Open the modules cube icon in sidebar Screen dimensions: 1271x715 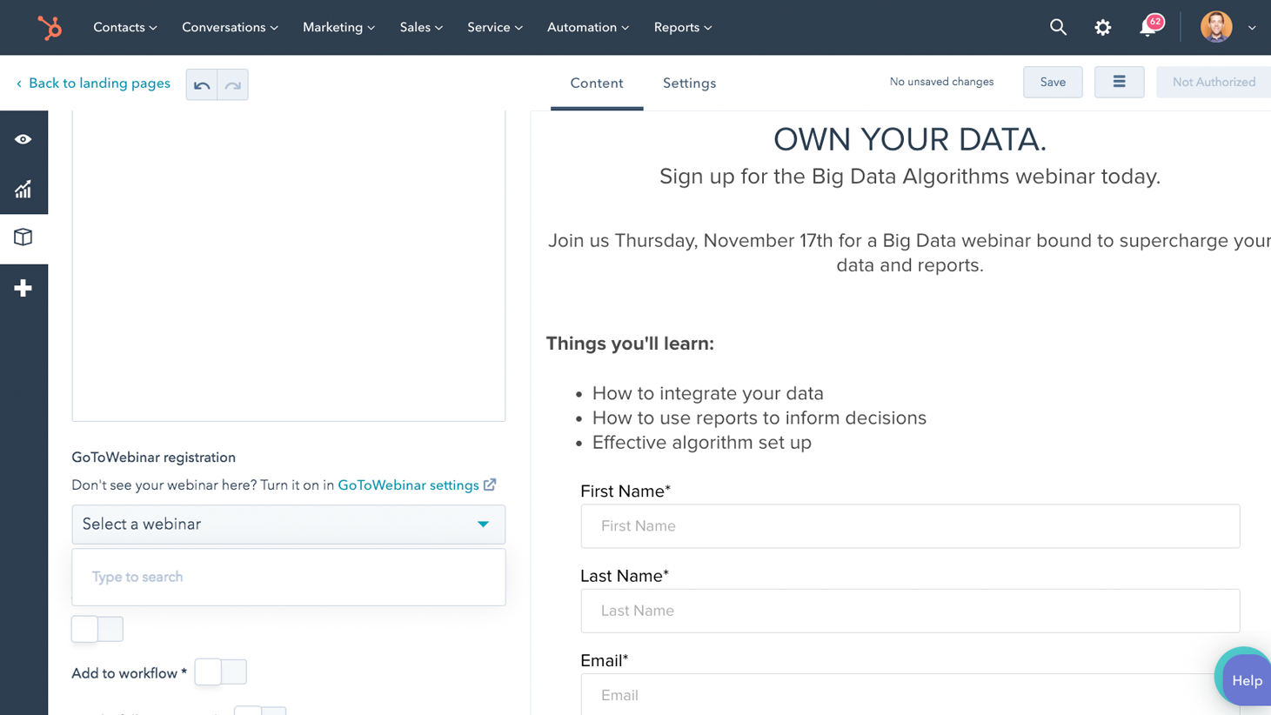pyautogui.click(x=23, y=237)
